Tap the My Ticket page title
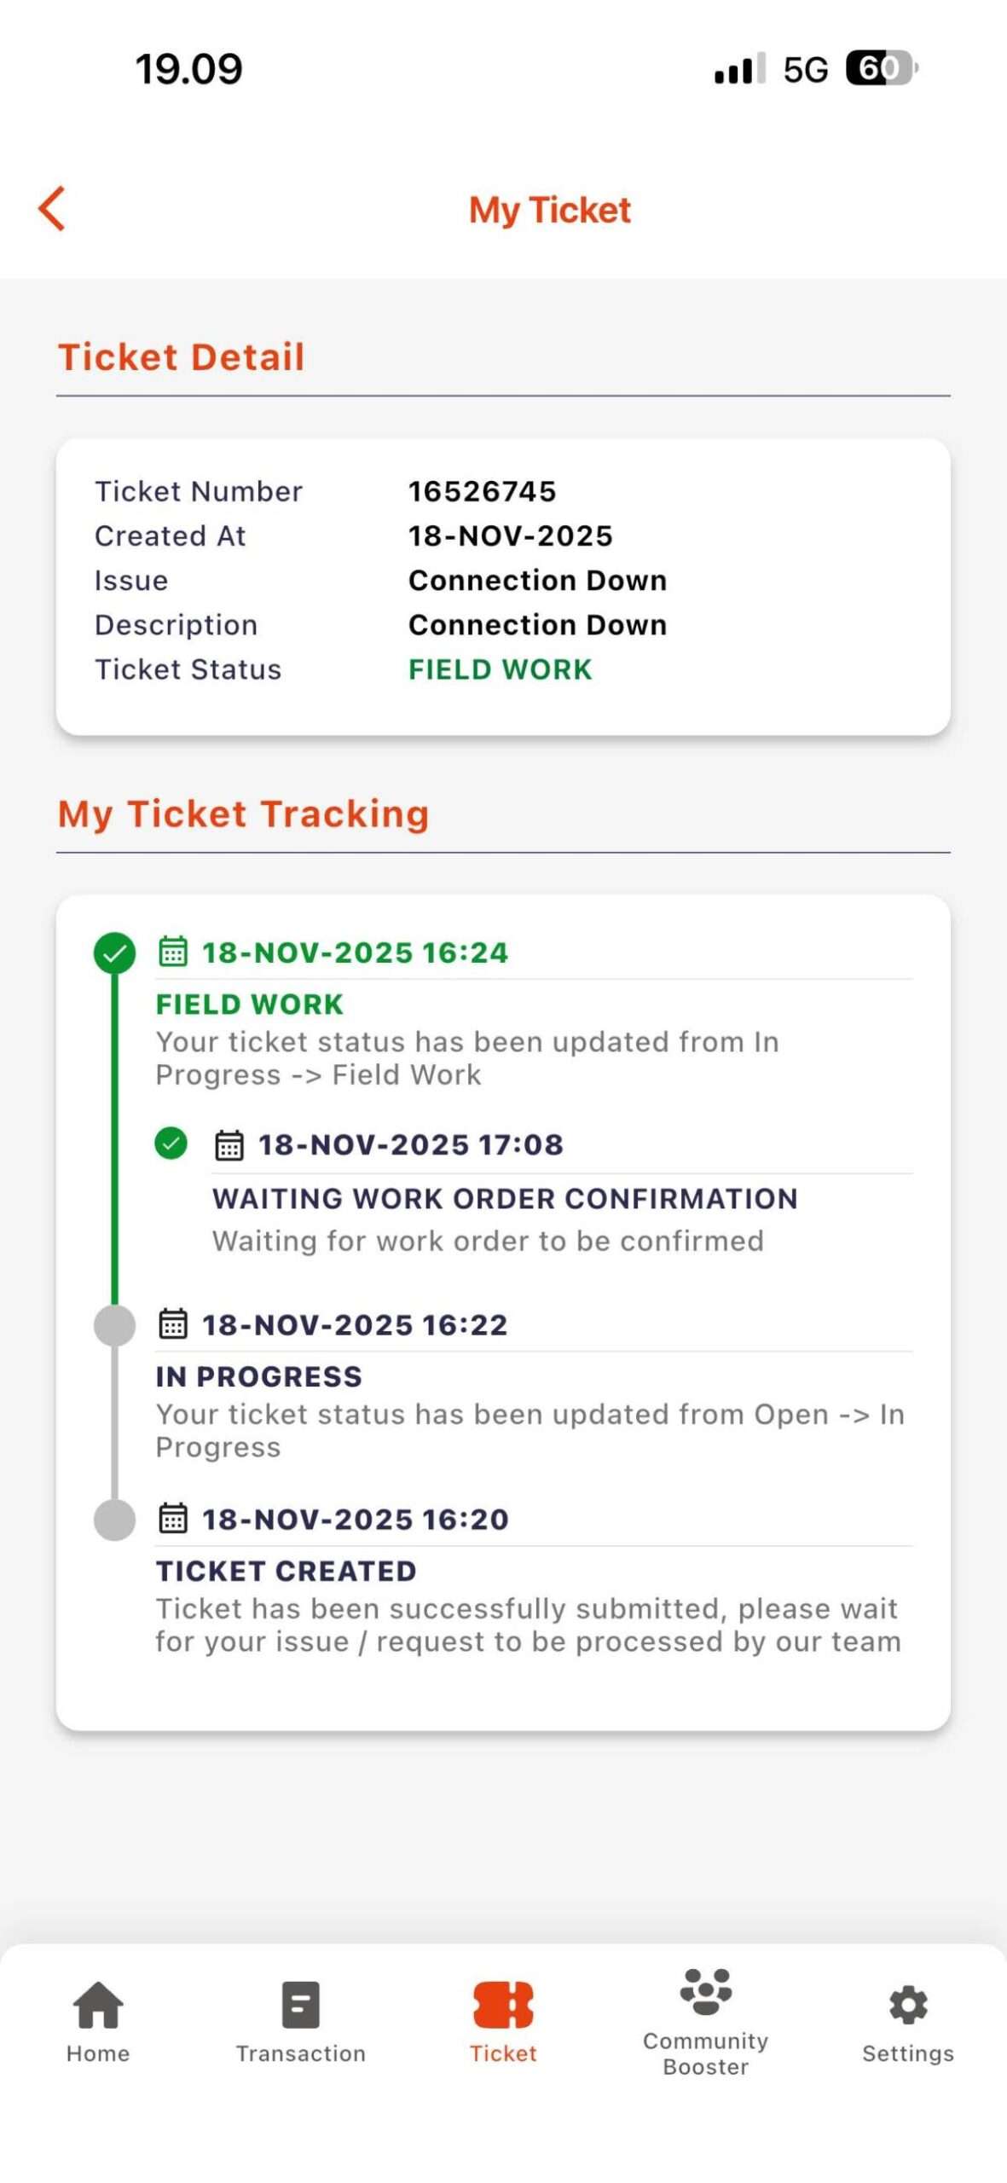 [x=550, y=210]
